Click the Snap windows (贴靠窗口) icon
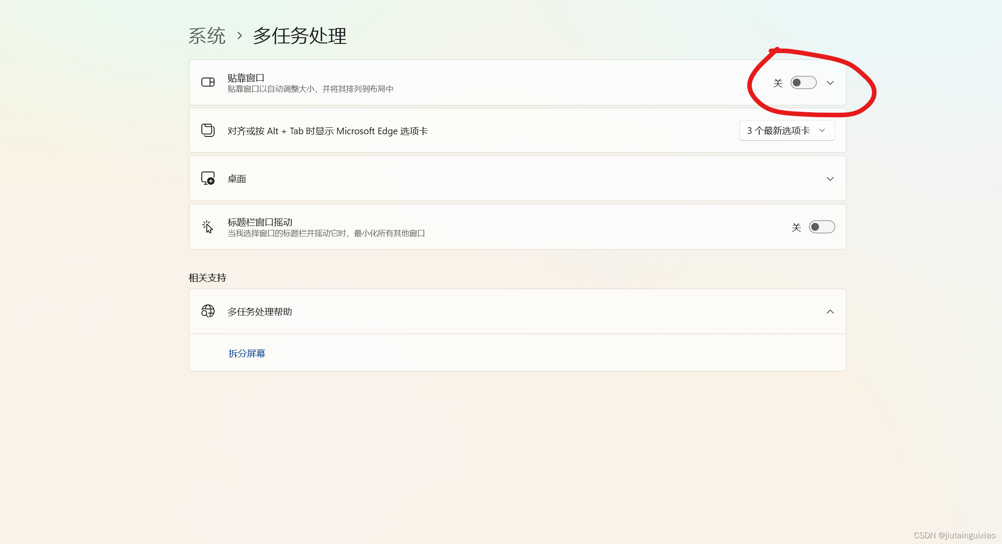Screen dimensions: 1002x544 [208, 82]
